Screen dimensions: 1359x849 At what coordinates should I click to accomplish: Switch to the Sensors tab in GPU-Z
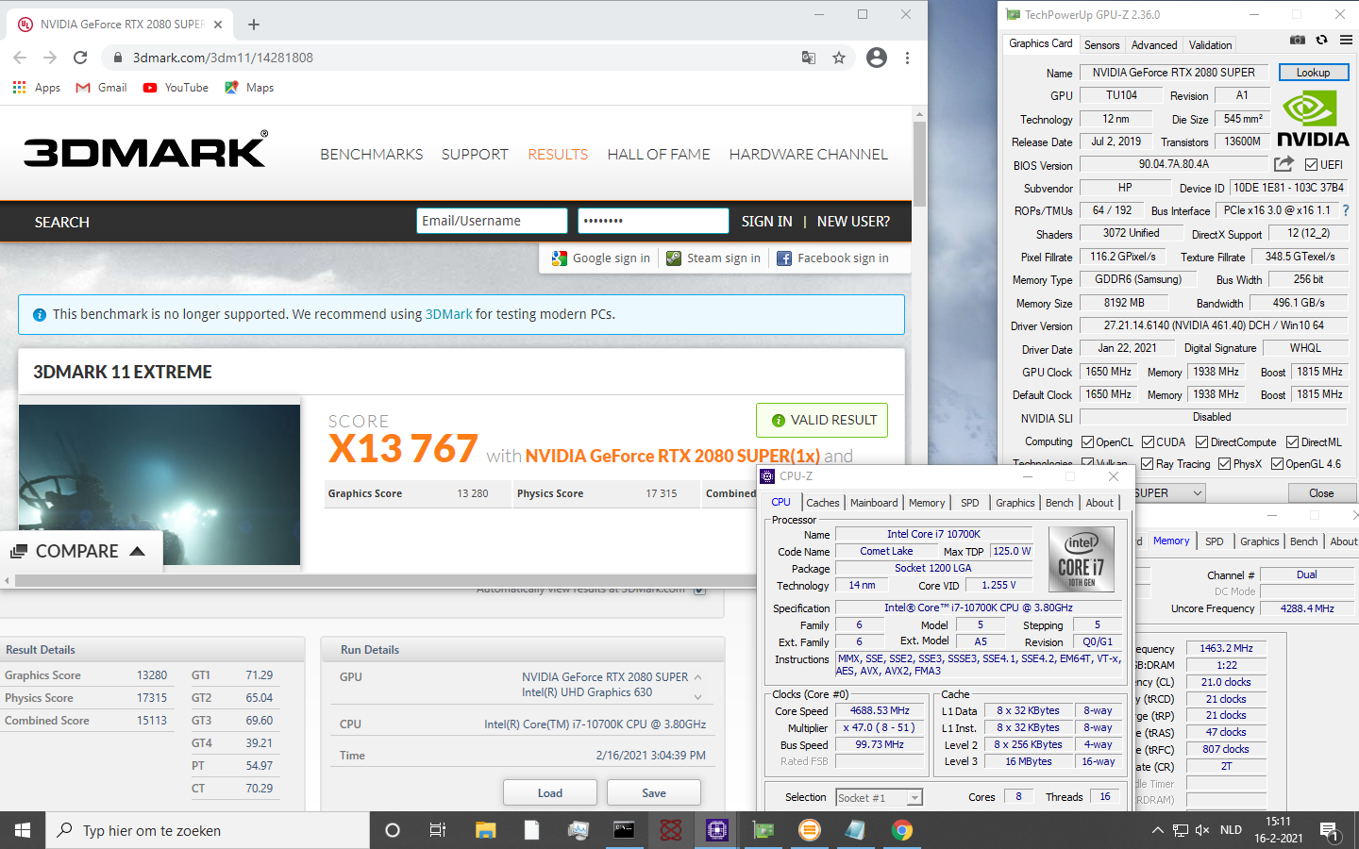click(1101, 45)
